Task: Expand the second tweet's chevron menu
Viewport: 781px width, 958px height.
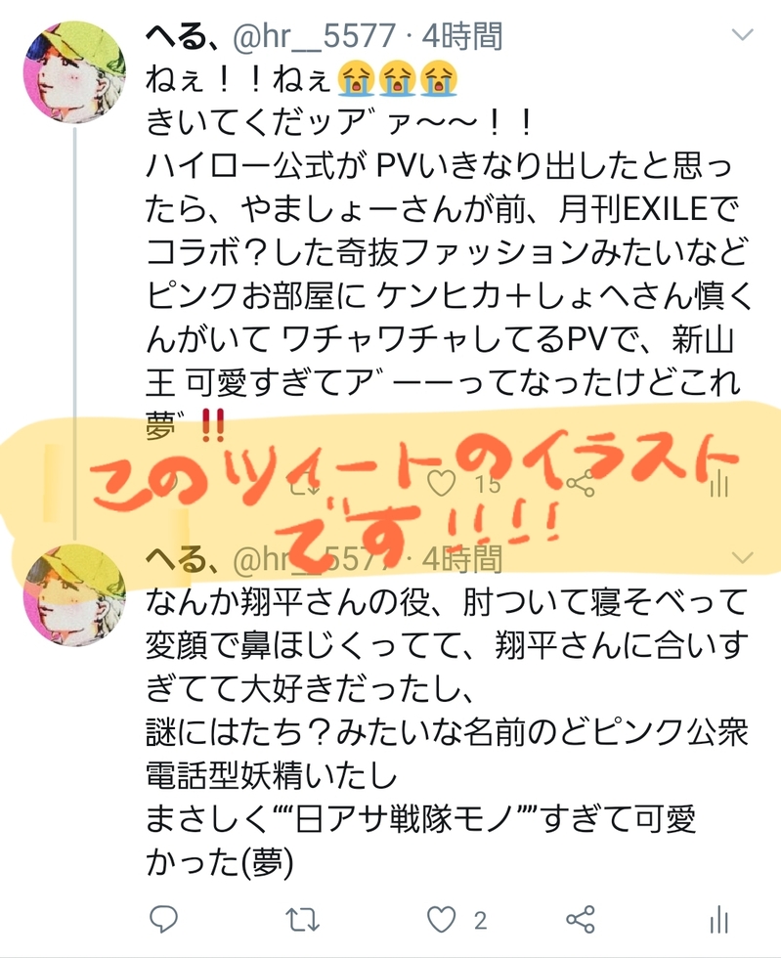Action: 743,557
